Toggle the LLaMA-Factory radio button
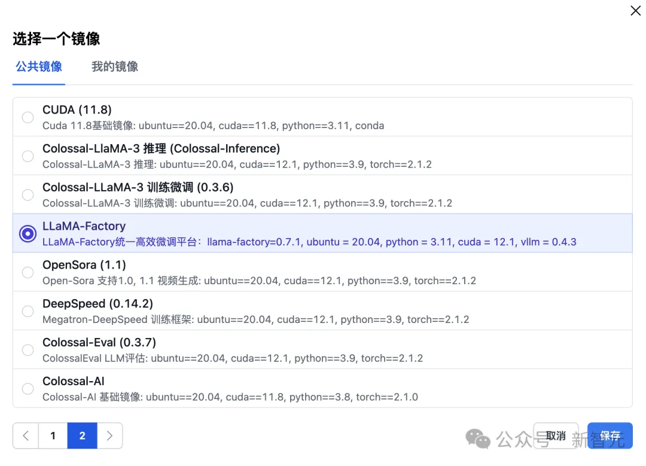 (x=28, y=234)
